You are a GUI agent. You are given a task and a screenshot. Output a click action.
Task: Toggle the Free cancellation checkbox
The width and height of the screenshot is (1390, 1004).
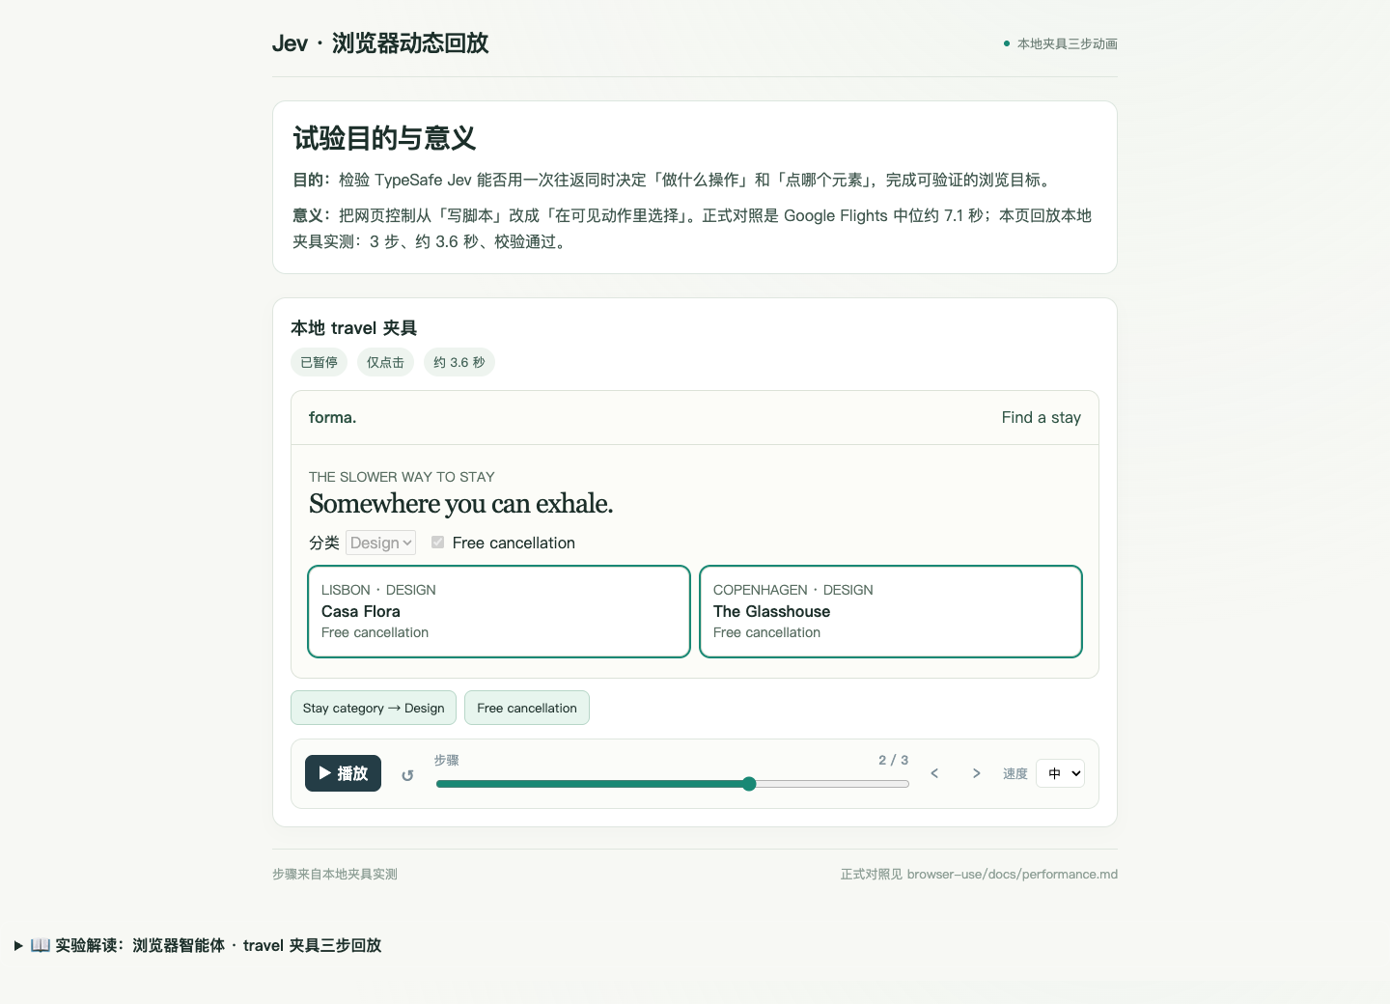pos(437,543)
